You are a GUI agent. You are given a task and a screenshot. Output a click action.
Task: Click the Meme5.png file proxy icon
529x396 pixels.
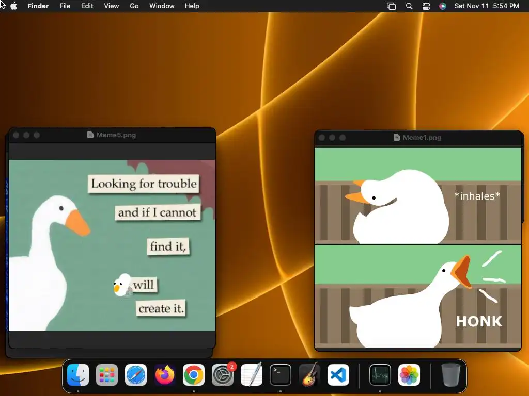(90, 135)
